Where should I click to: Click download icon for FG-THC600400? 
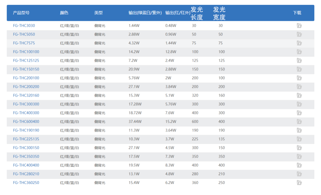(x=299, y=122)
